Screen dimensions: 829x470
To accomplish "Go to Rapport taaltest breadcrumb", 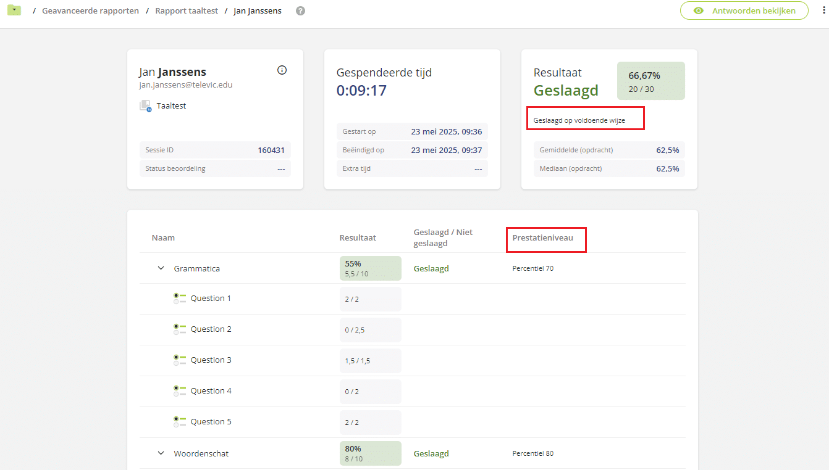I will (187, 11).
